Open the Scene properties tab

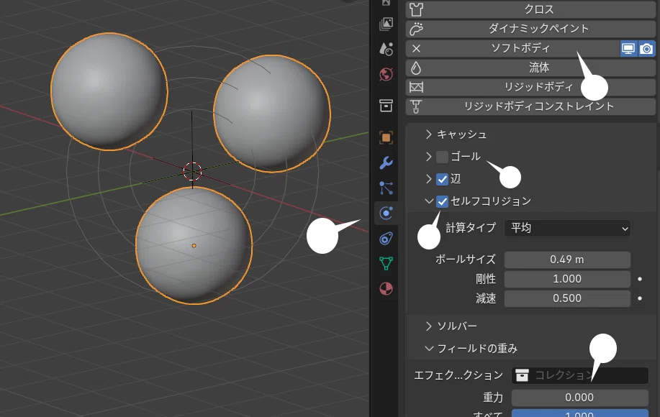[x=386, y=49]
